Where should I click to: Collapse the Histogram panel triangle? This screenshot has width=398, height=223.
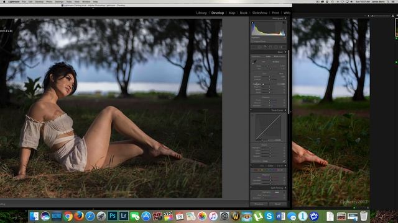(285, 19)
